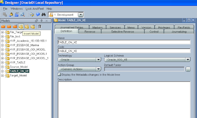The width and height of the screenshot is (197, 118).
Task: Switch to the Privileges tab
Action: 164,27
